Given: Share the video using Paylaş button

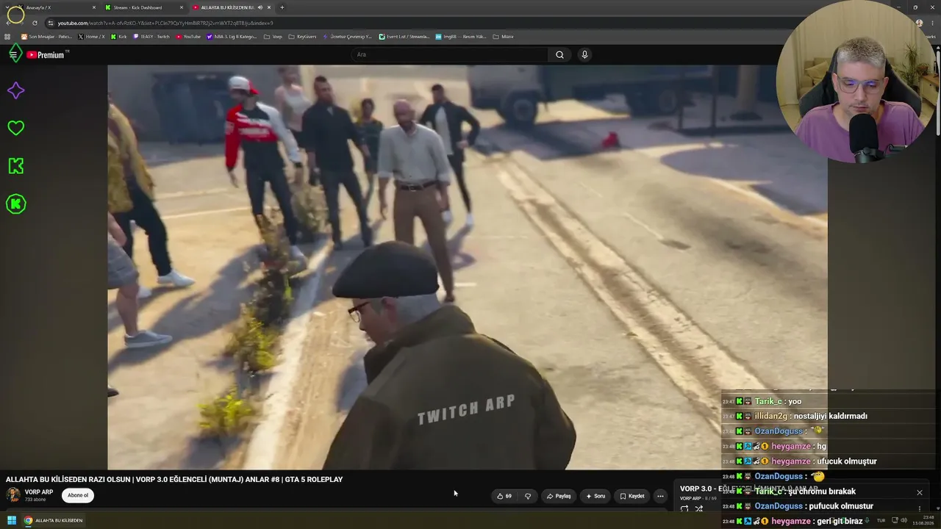Looking at the screenshot, I should click(559, 496).
